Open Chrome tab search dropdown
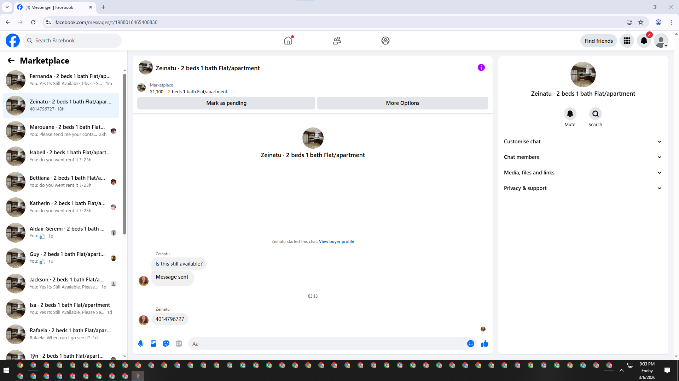679x381 pixels. [7, 7]
